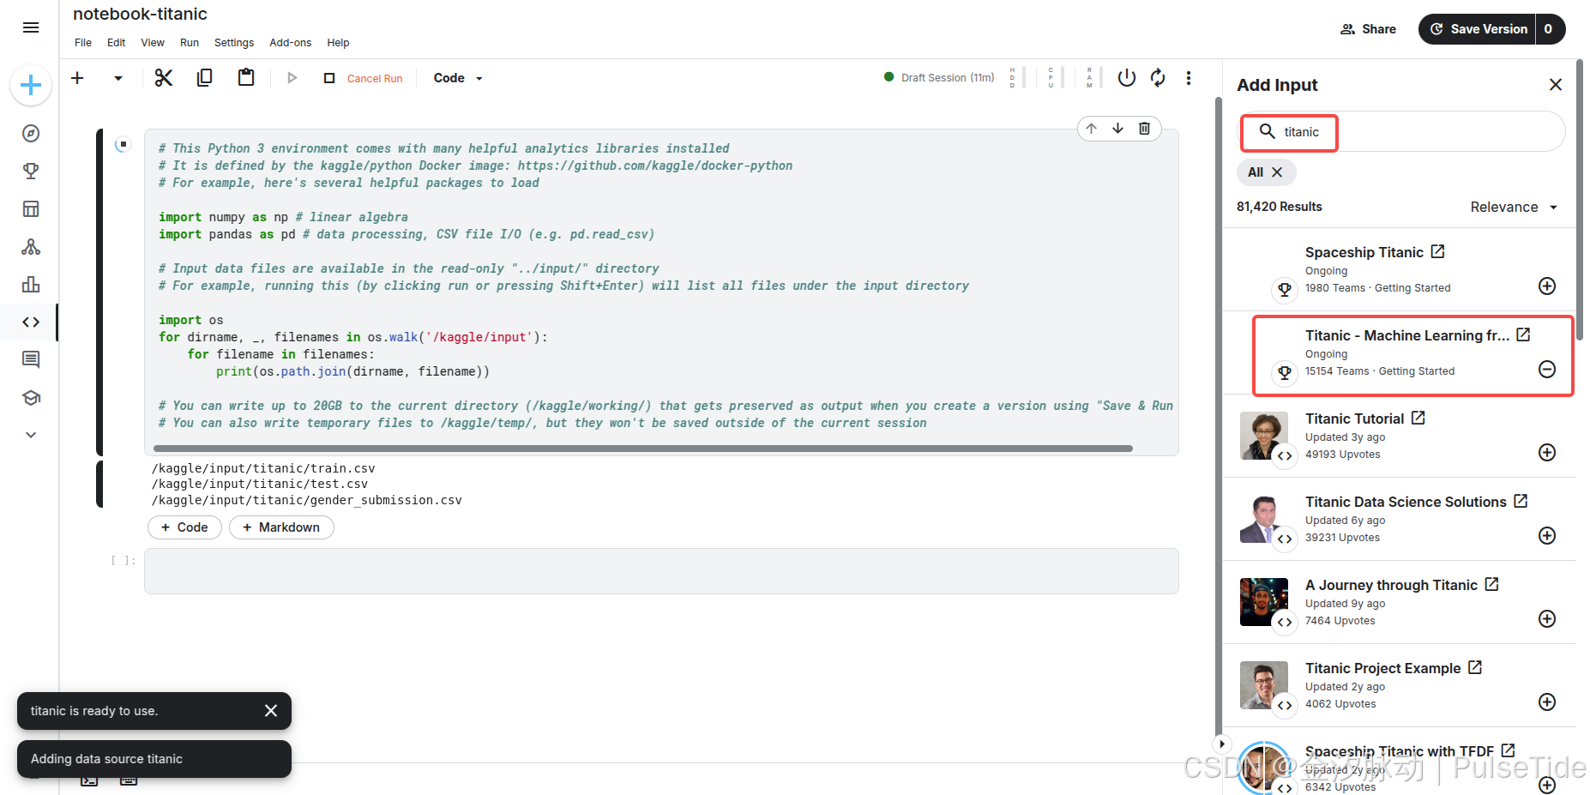Viewport: 1590px width, 795px height.
Task: Add Spaceship Titanic as input
Action: coord(1547,286)
